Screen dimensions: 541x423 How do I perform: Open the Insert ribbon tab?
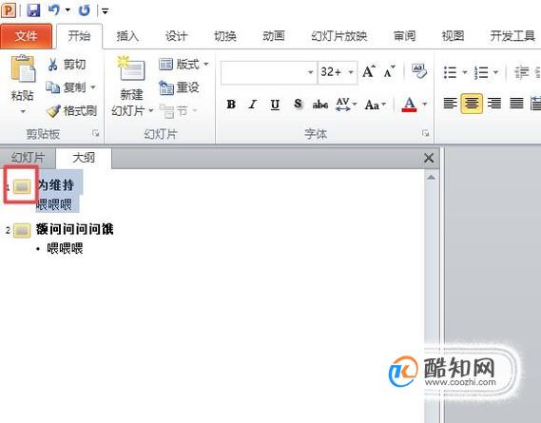127,36
